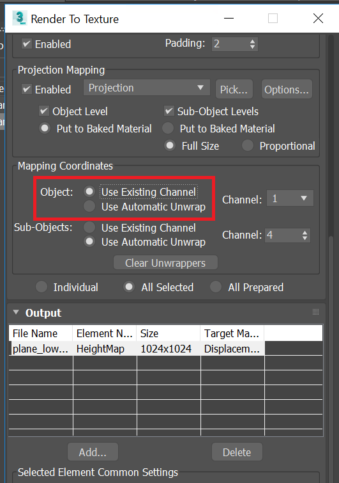Select the All Prepared radio option
This screenshot has height=483, width=339.
pos(215,287)
